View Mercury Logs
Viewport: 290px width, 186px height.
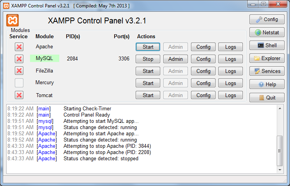click(230, 83)
